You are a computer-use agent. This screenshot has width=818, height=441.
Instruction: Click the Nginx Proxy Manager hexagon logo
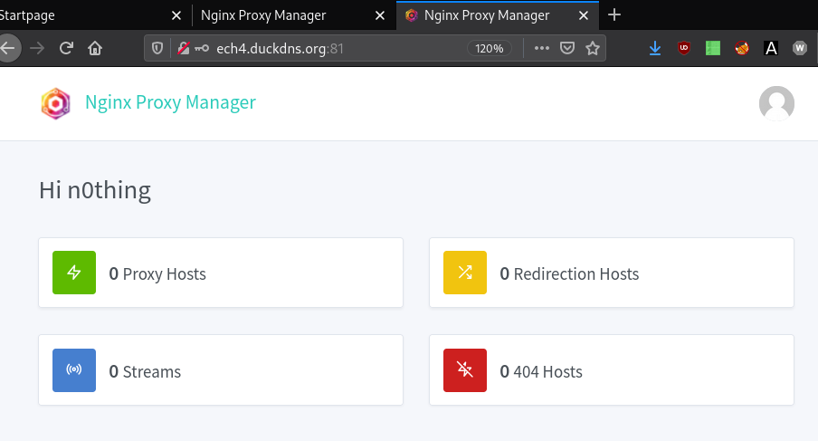coord(56,103)
